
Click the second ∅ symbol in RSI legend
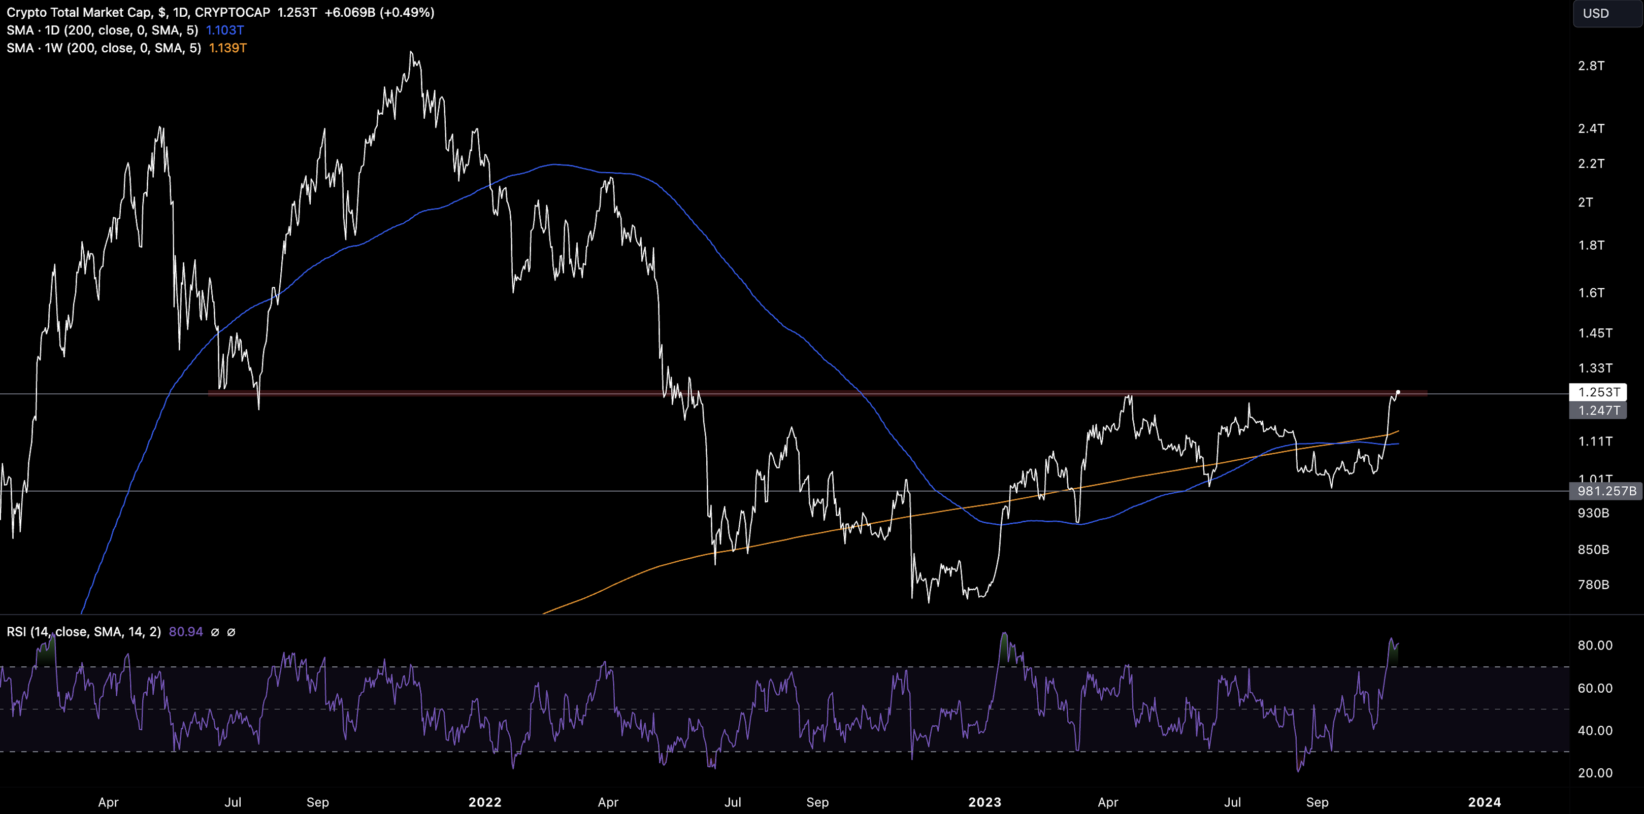point(231,632)
